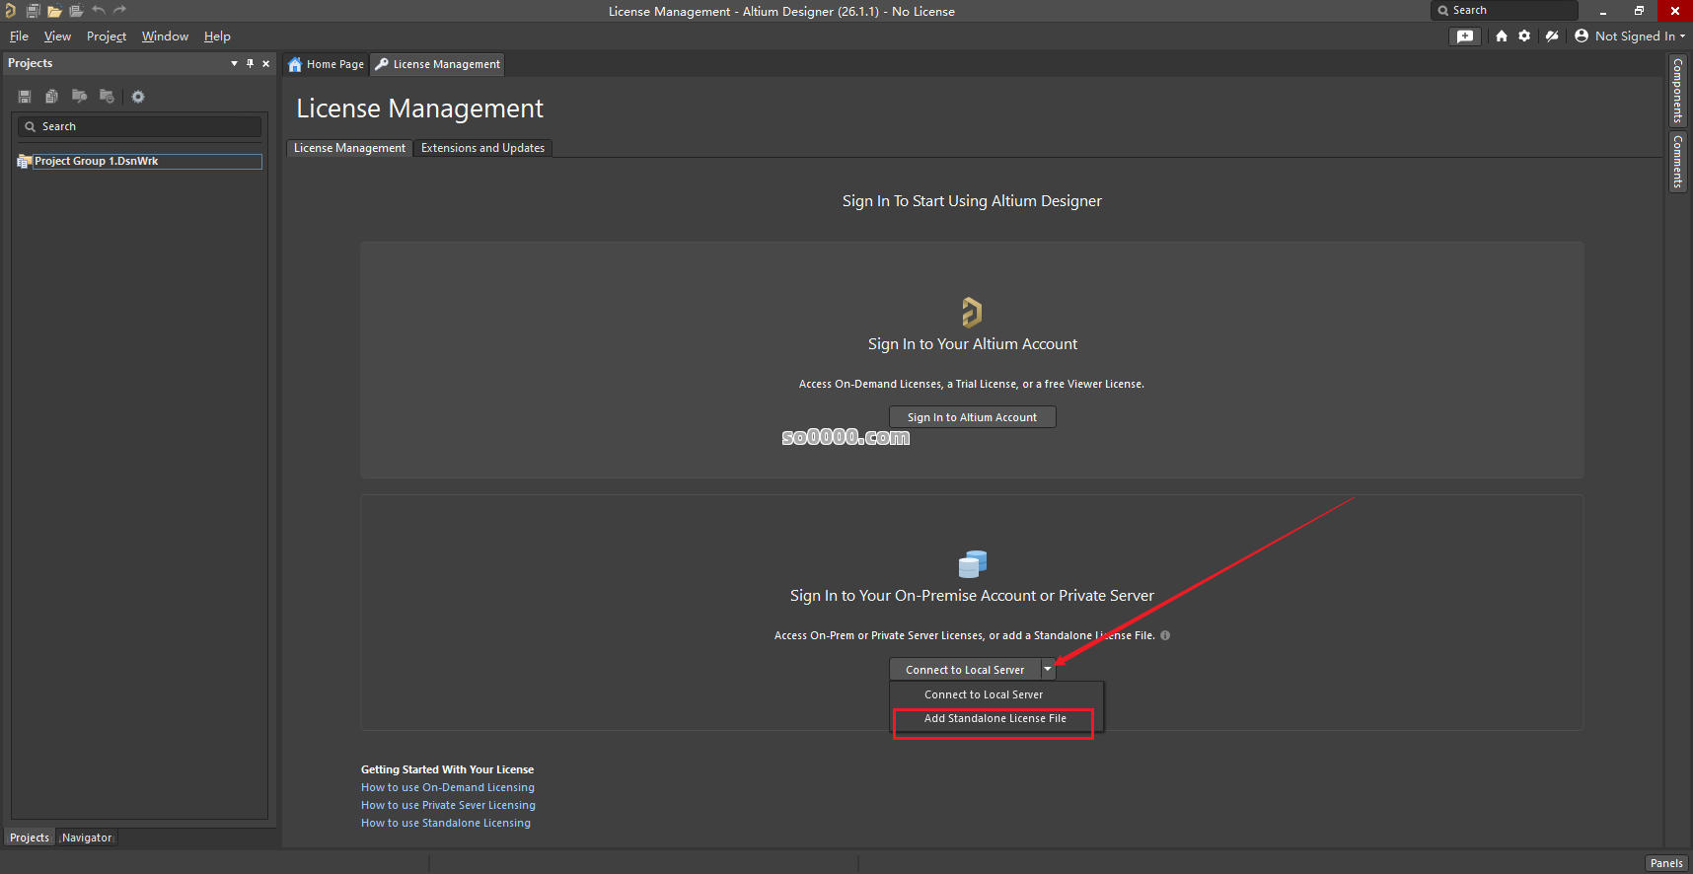This screenshot has height=874, width=1693.
Task: Switch to Extensions and Updates tab
Action: (482, 148)
